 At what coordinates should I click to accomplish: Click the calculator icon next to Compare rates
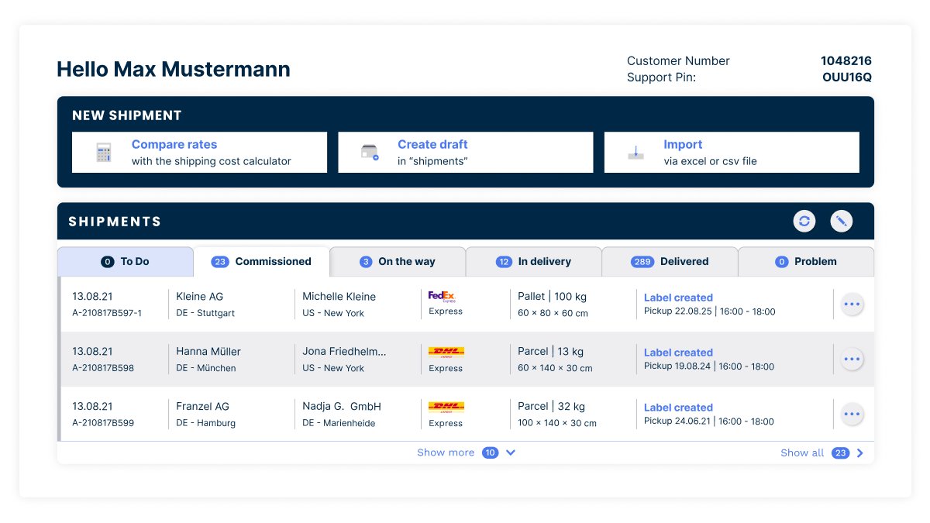click(x=104, y=153)
